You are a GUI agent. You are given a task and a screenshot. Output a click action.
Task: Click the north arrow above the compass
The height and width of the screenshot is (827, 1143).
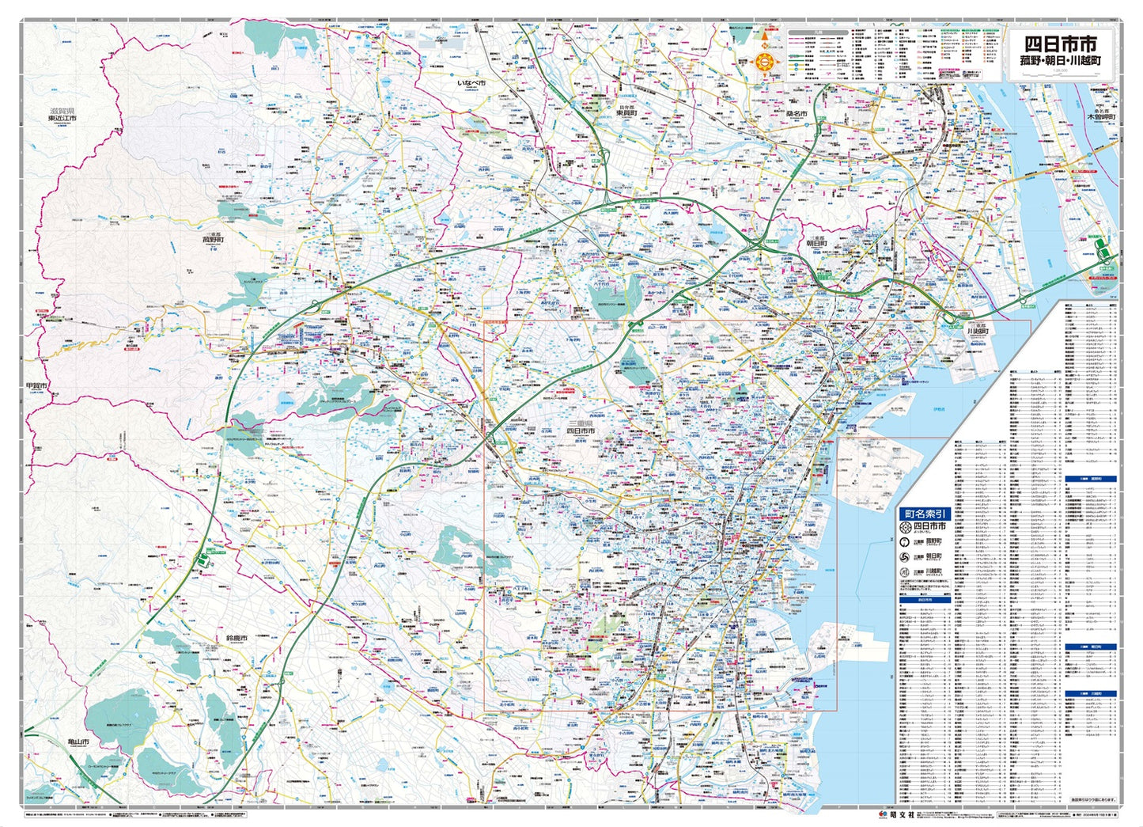765,35
